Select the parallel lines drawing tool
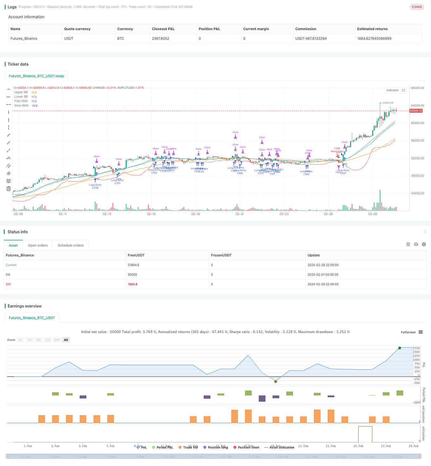 (x=9, y=166)
